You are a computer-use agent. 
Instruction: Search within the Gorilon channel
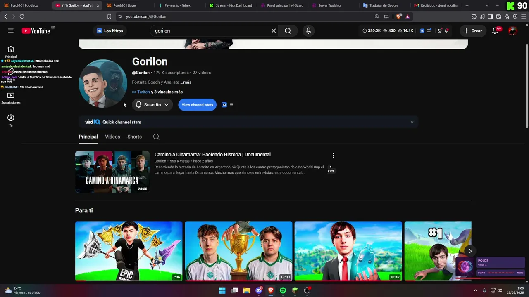point(156,137)
